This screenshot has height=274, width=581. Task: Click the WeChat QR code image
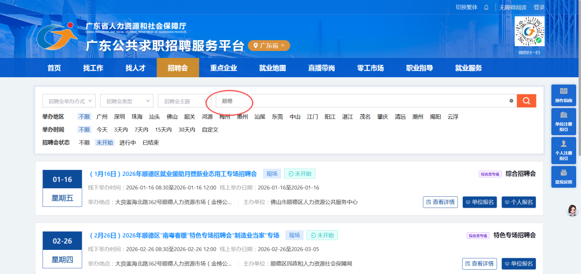(x=529, y=32)
